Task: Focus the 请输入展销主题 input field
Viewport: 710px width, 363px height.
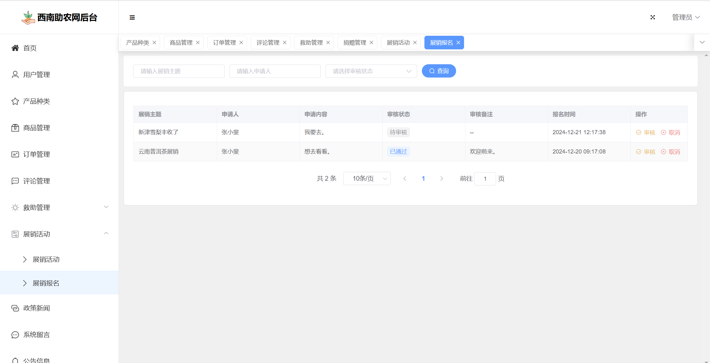Action: [x=179, y=71]
